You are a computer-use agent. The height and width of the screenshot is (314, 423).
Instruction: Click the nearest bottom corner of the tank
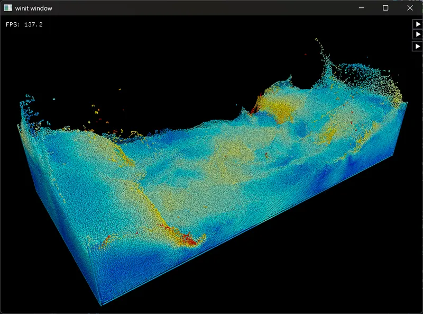pos(101,305)
